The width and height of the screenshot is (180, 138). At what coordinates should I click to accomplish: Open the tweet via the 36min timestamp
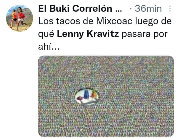[x=148, y=9]
